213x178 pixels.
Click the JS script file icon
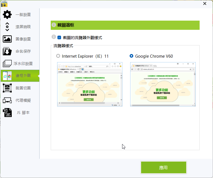click(x=7, y=113)
